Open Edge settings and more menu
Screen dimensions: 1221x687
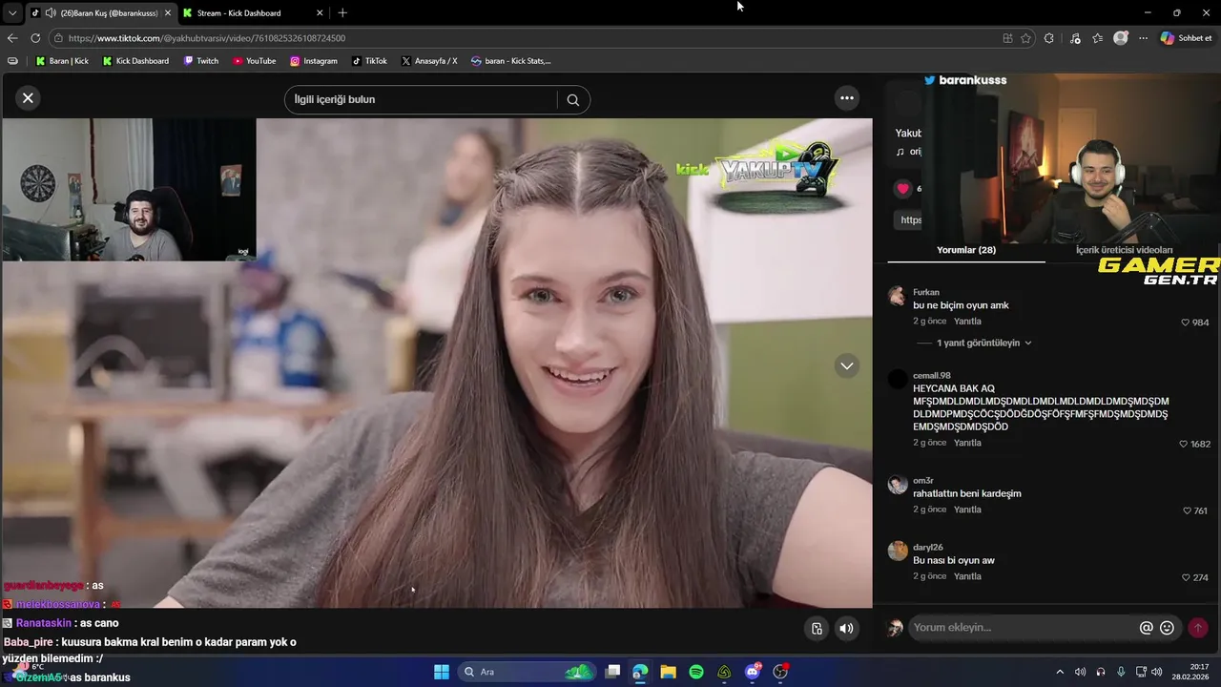tap(1143, 38)
